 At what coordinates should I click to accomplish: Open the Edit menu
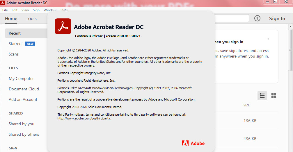pyautogui.click(x=15, y=10)
